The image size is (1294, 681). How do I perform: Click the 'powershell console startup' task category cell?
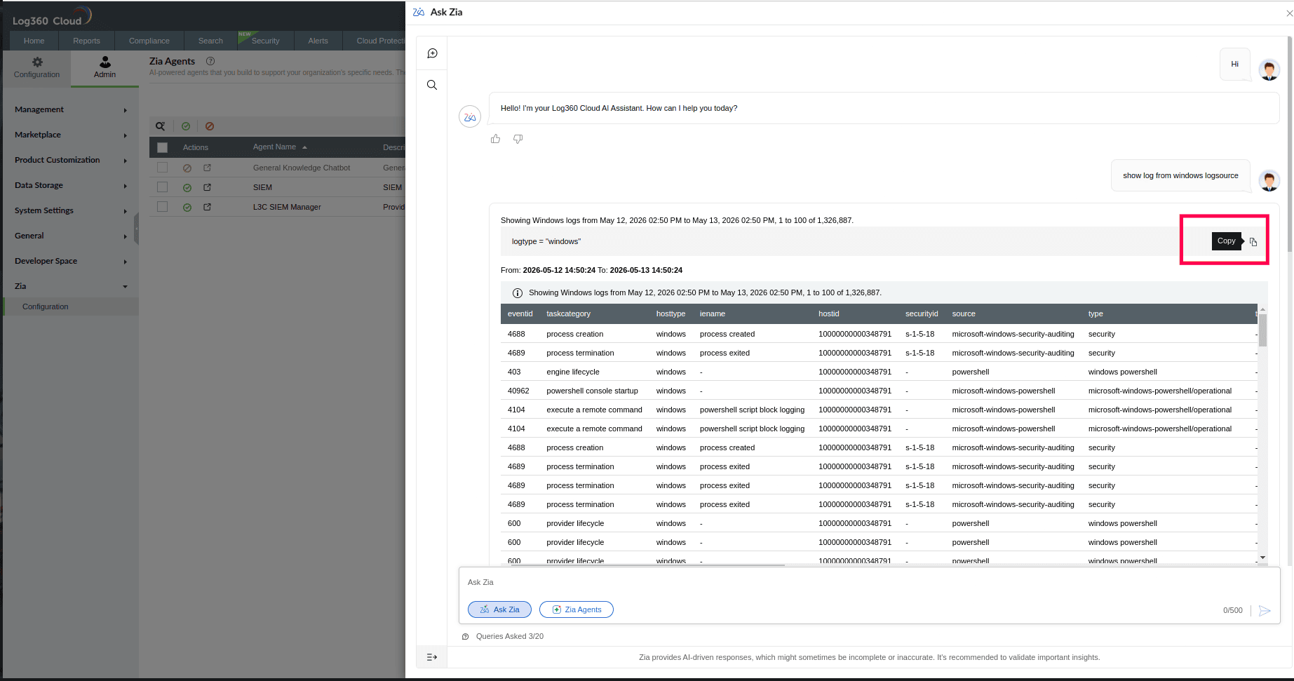pyautogui.click(x=592, y=391)
